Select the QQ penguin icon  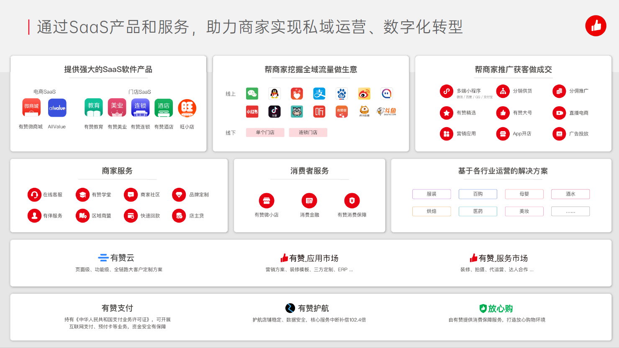(x=275, y=94)
